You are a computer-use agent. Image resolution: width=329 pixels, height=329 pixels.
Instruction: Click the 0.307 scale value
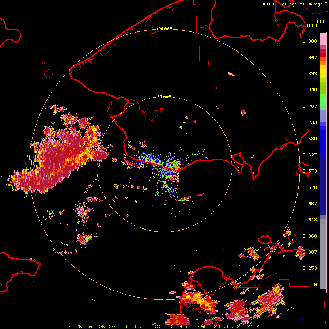(x=310, y=252)
